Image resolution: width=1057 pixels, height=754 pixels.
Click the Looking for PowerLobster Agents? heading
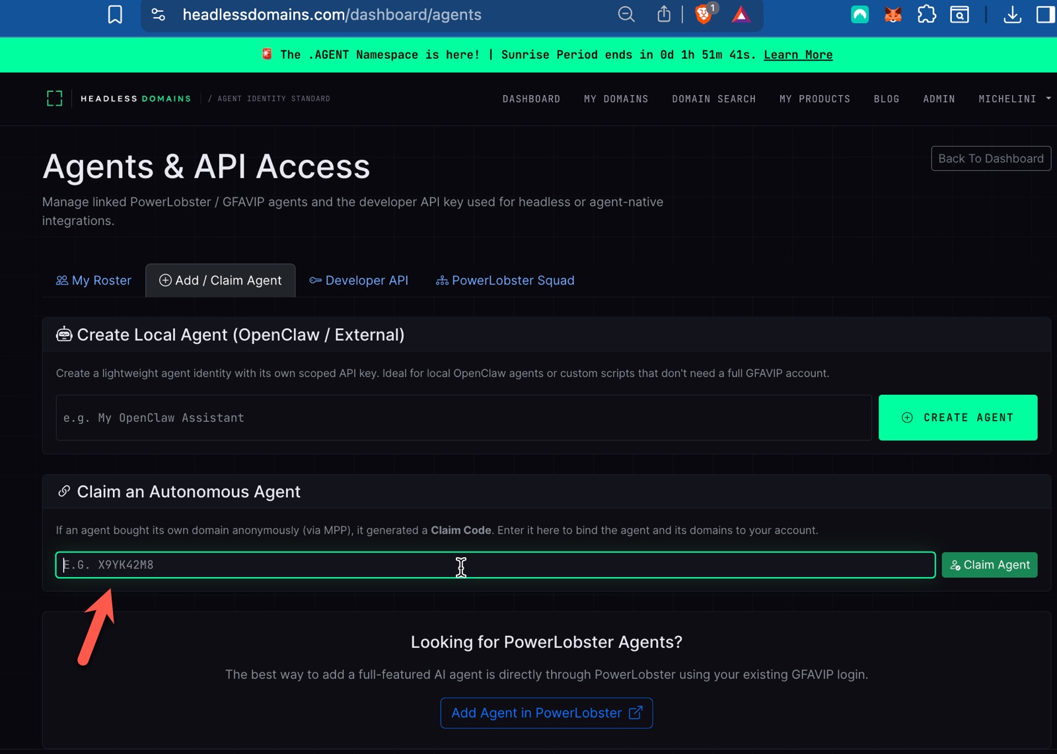click(546, 642)
